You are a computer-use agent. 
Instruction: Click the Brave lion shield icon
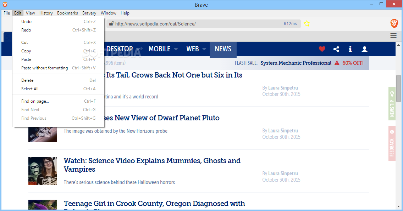click(x=394, y=24)
